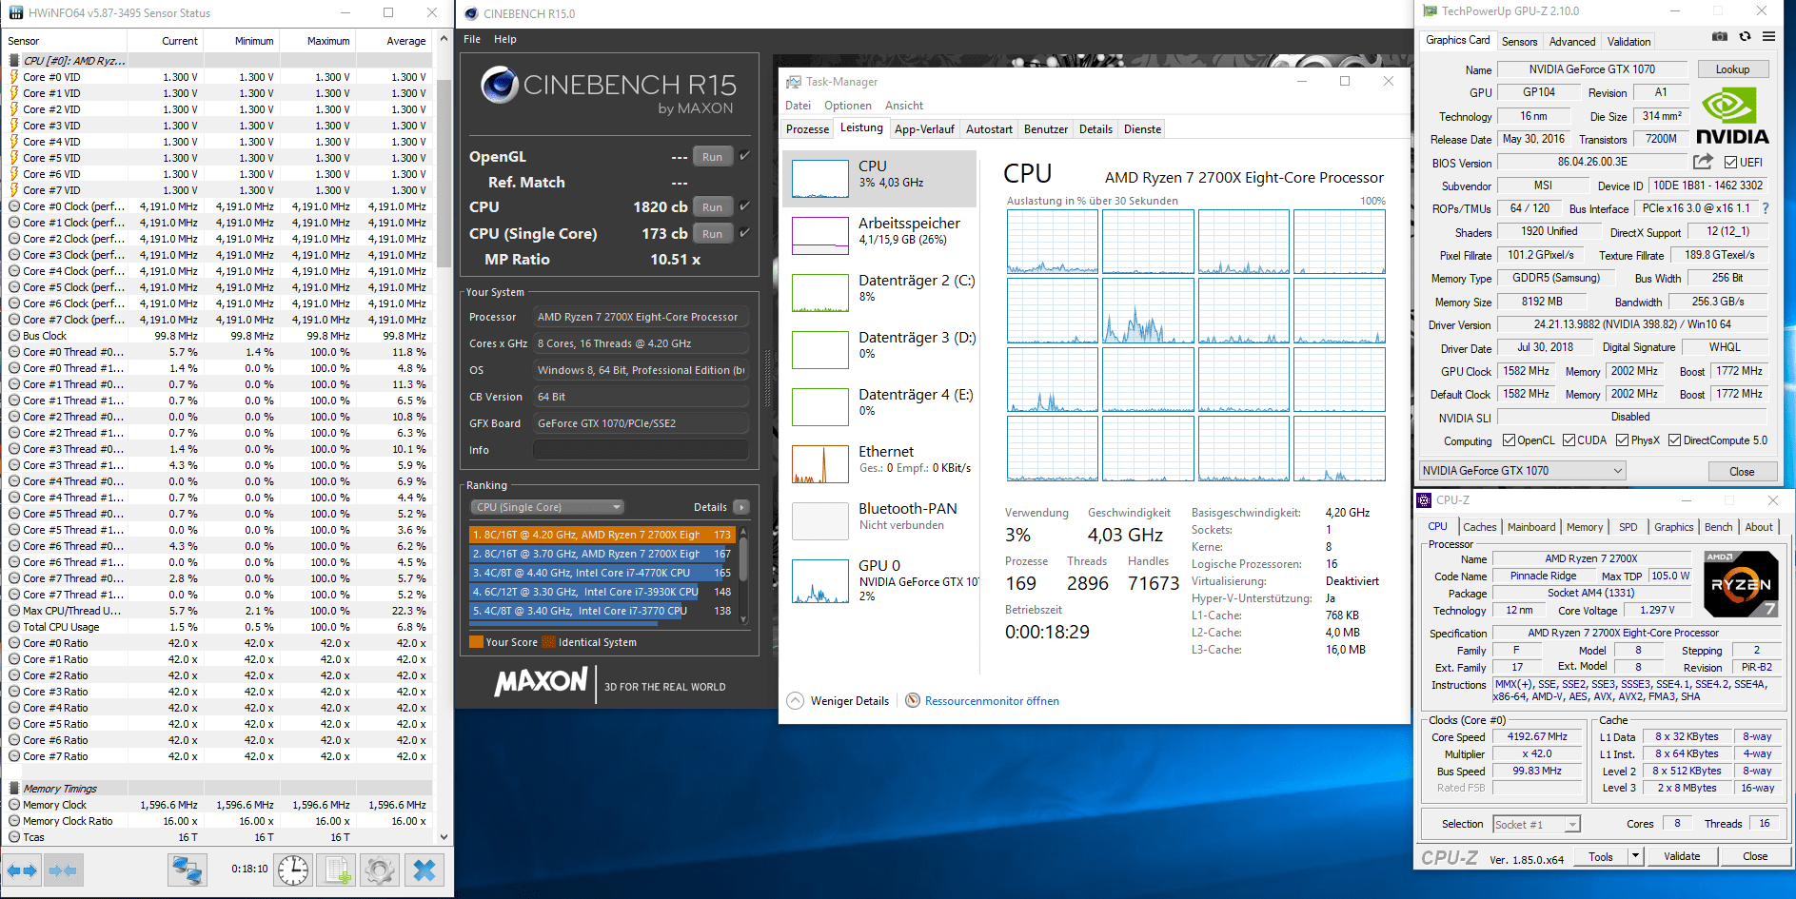Reset HWiNFO min/max values with clock icon
Image resolution: width=1796 pixels, height=899 pixels.
pos(293,870)
